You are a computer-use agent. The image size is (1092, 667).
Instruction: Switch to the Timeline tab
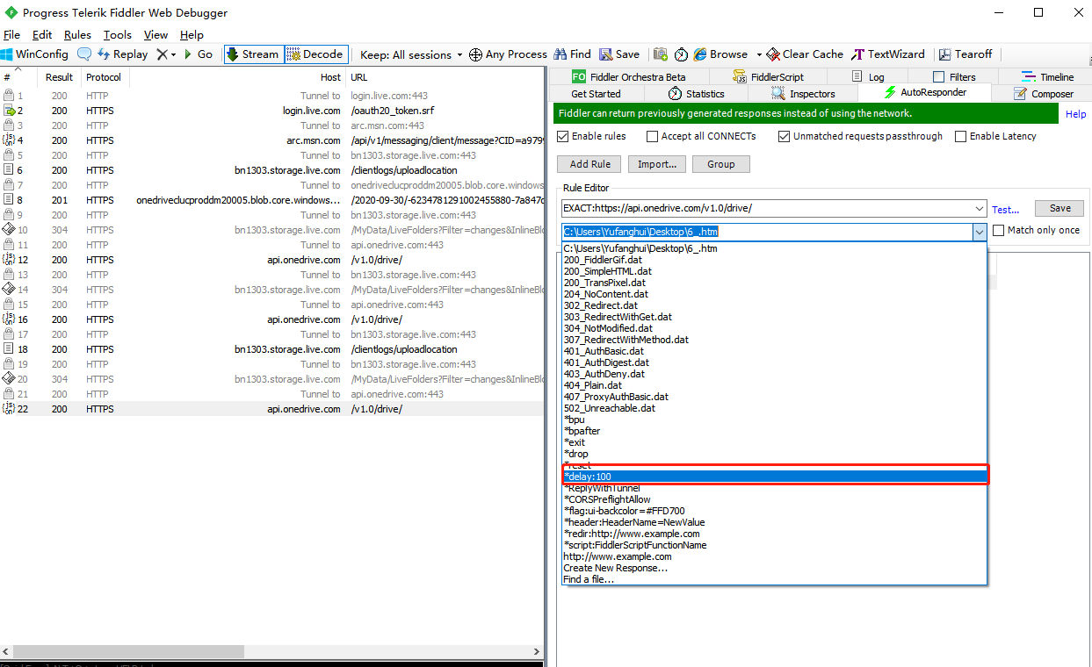(x=1047, y=77)
